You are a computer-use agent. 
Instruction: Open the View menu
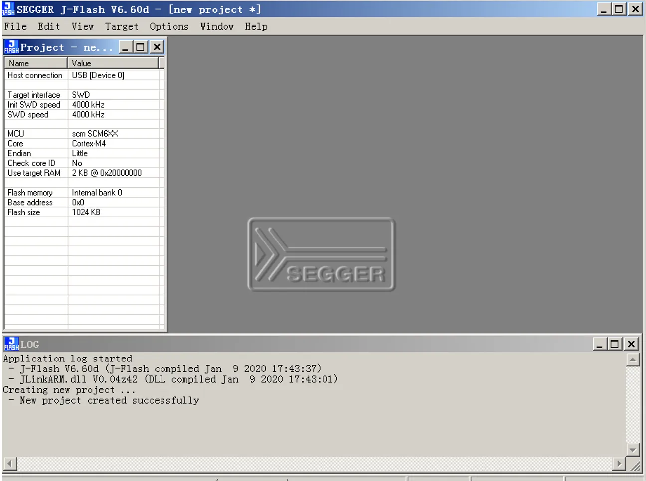coord(82,26)
